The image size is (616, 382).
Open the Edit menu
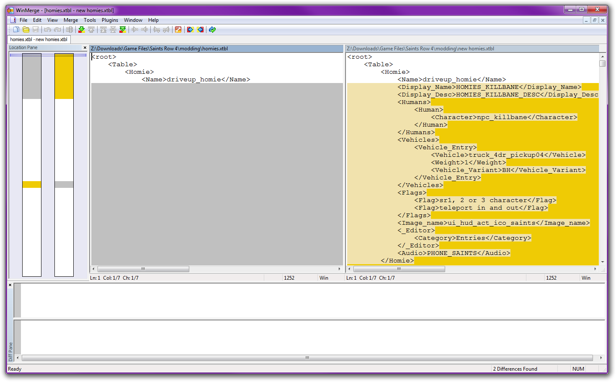pos(37,20)
